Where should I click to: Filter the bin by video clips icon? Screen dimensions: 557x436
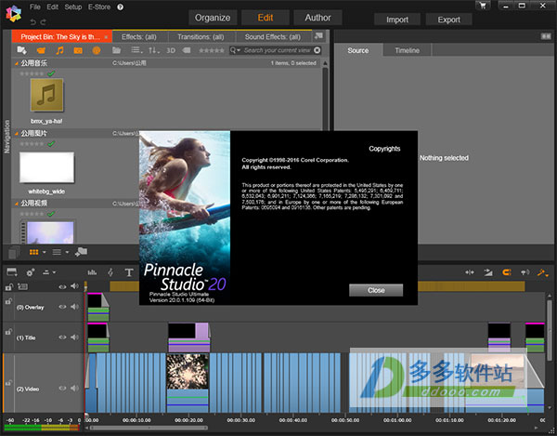click(x=41, y=50)
